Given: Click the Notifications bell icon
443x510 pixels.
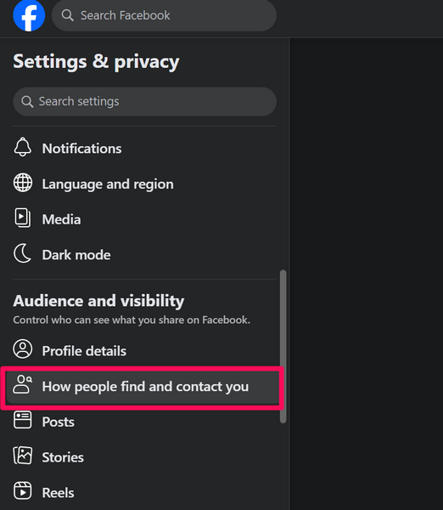Looking at the screenshot, I should pyautogui.click(x=23, y=147).
